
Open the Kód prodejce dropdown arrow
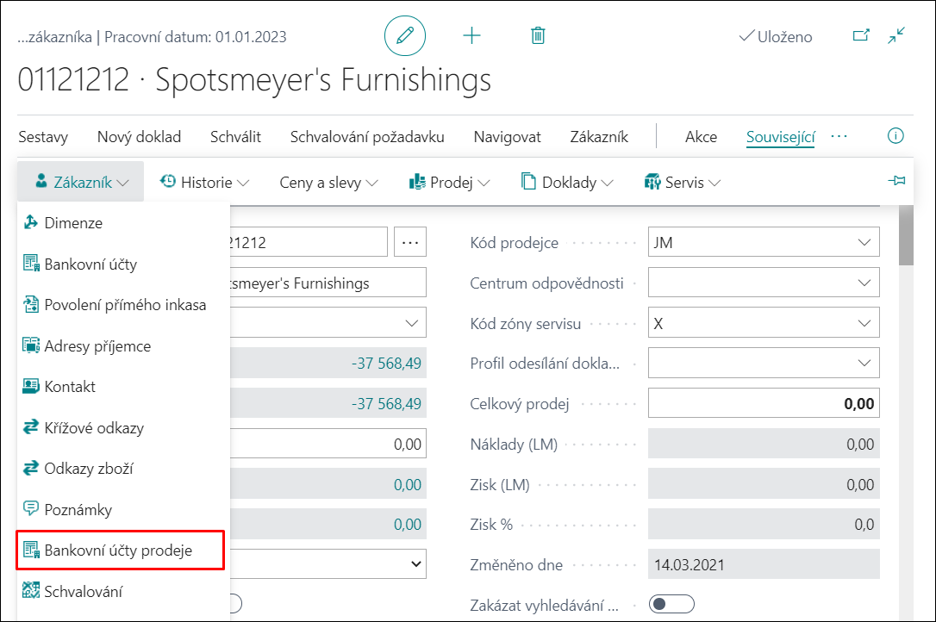864,242
